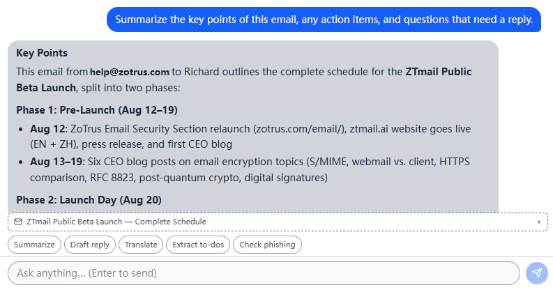Click the Aug 12 bullet item
The height and width of the screenshot is (292, 553).
250,137
